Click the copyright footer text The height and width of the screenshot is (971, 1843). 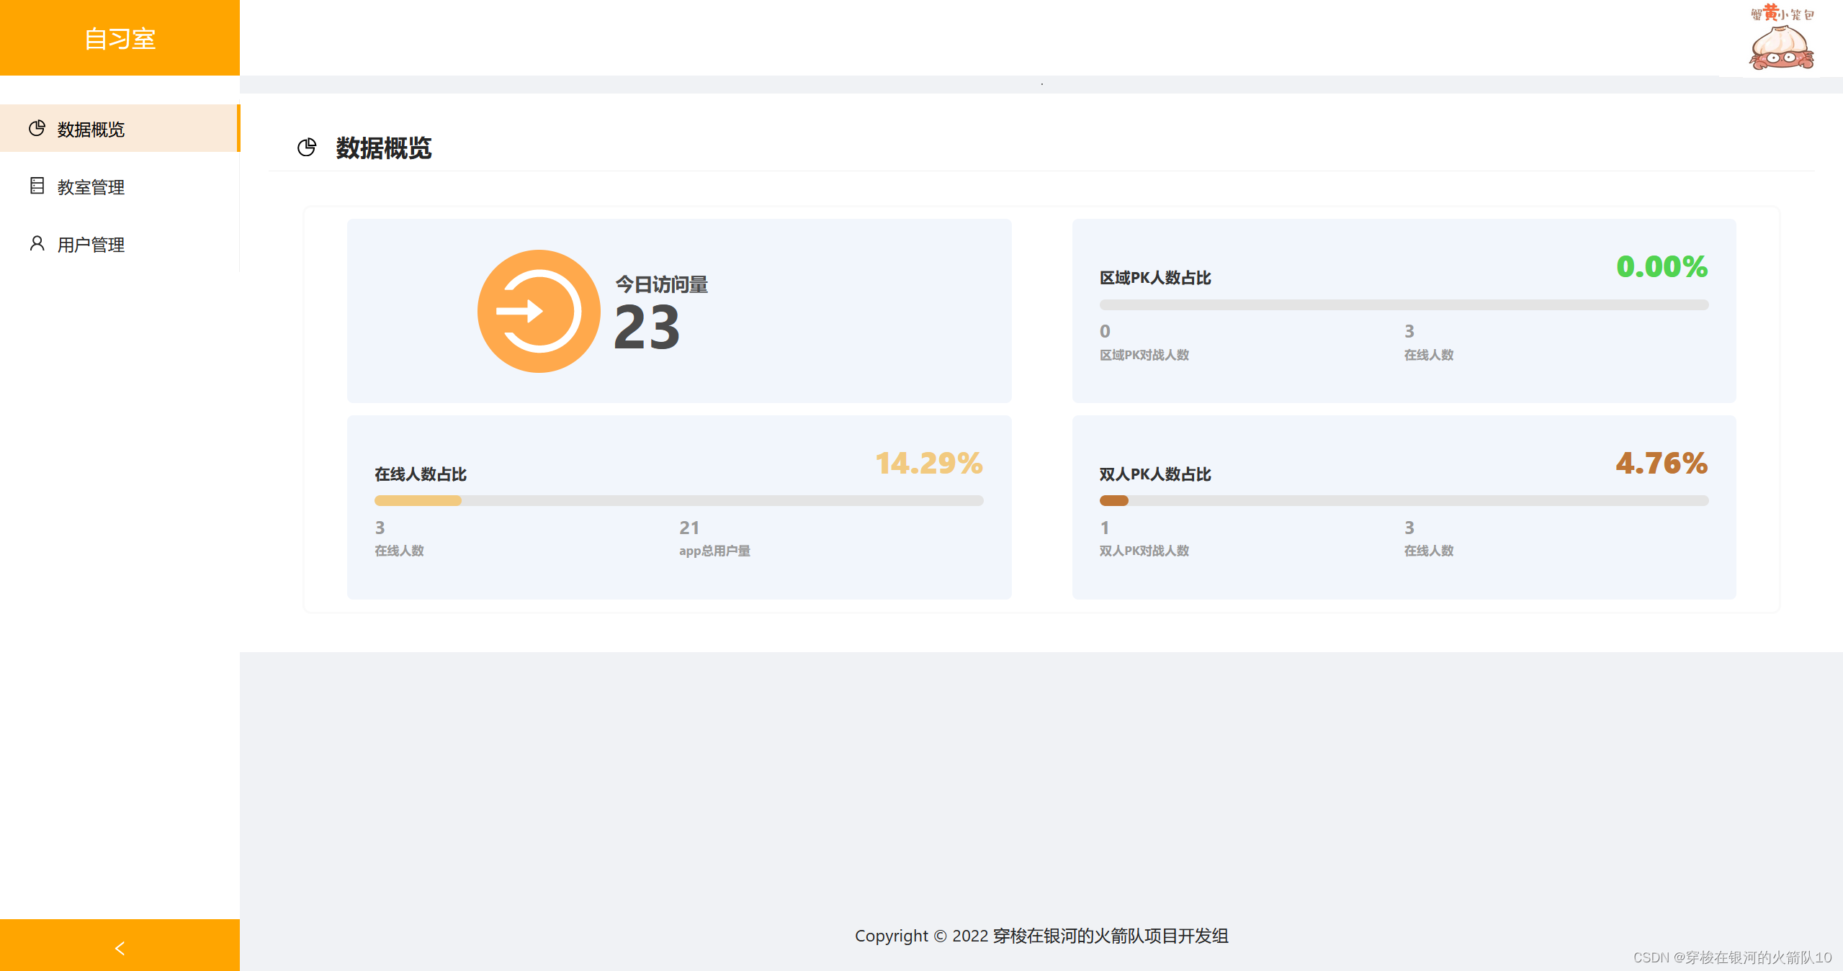click(x=1041, y=935)
